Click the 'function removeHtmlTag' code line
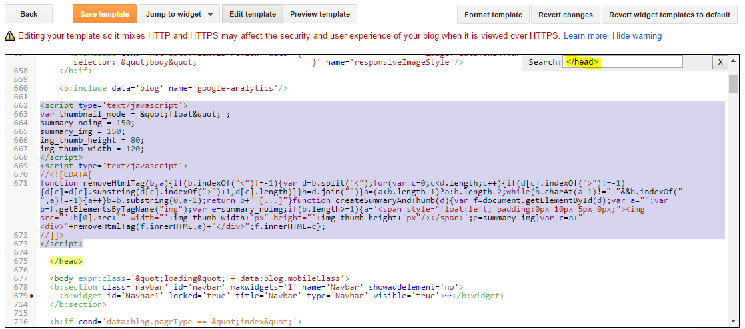The height and width of the screenshot is (329, 745). tap(333, 183)
